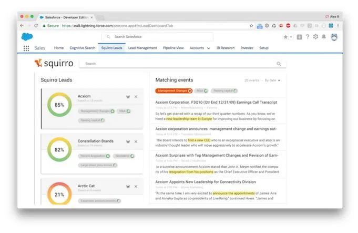Bookmark page with the star icon
The height and width of the screenshot is (233, 358).
(x=251, y=26)
